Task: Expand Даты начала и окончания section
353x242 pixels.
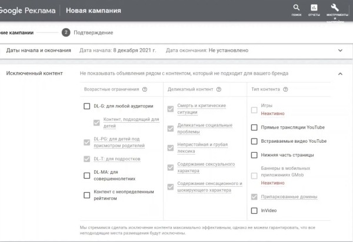Action: [x=341, y=51]
